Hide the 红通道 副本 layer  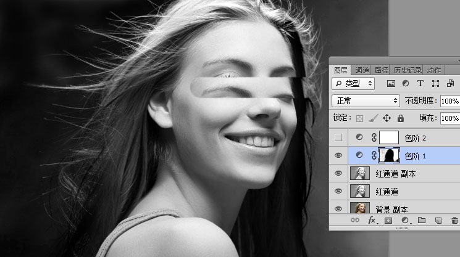tap(338, 174)
